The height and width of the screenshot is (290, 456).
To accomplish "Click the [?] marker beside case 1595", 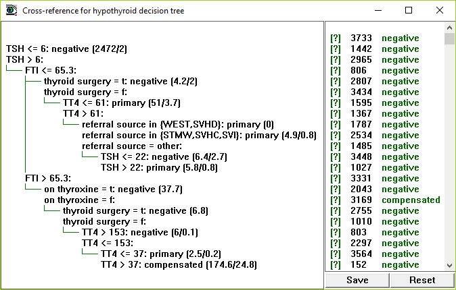I will pyautogui.click(x=336, y=103).
